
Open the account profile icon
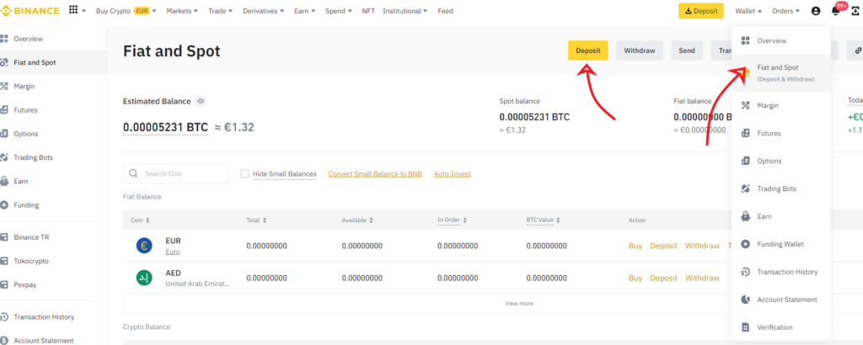(x=816, y=11)
